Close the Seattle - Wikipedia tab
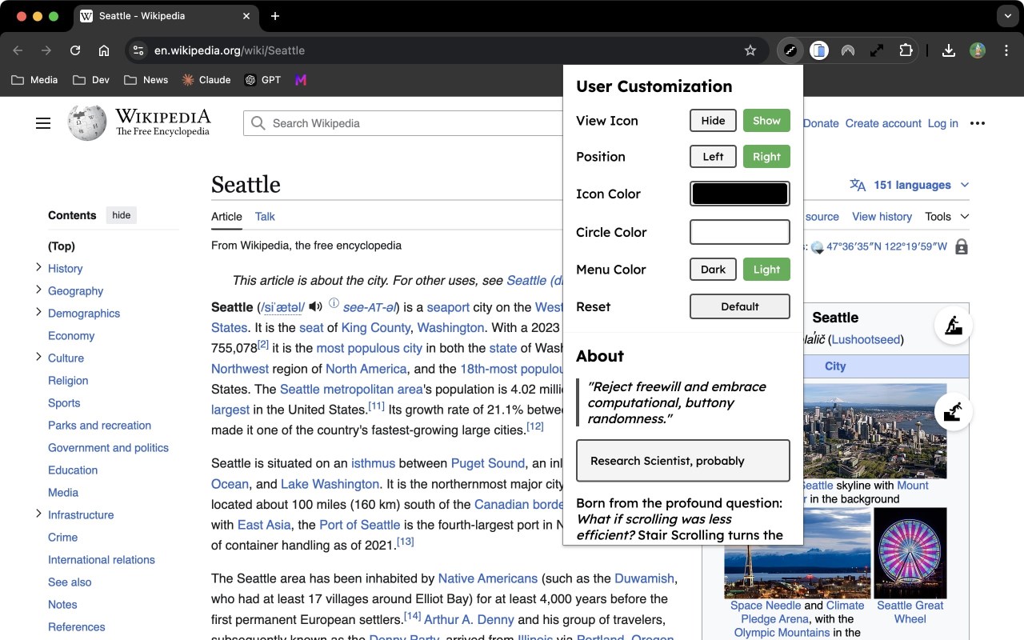1024x640 pixels. pos(247,16)
